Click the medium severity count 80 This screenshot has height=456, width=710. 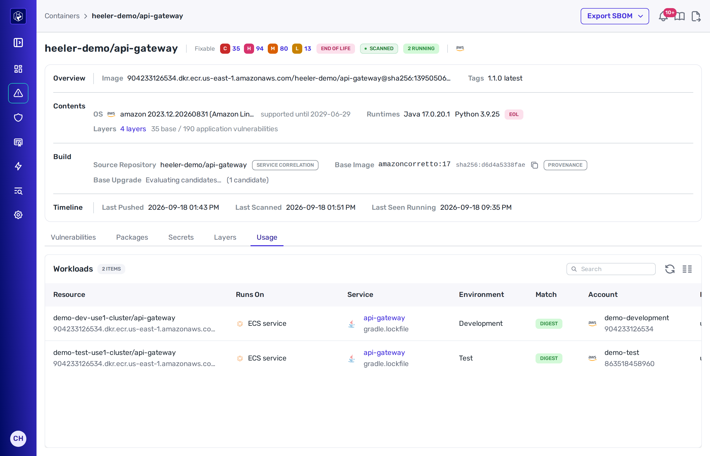tap(278, 49)
